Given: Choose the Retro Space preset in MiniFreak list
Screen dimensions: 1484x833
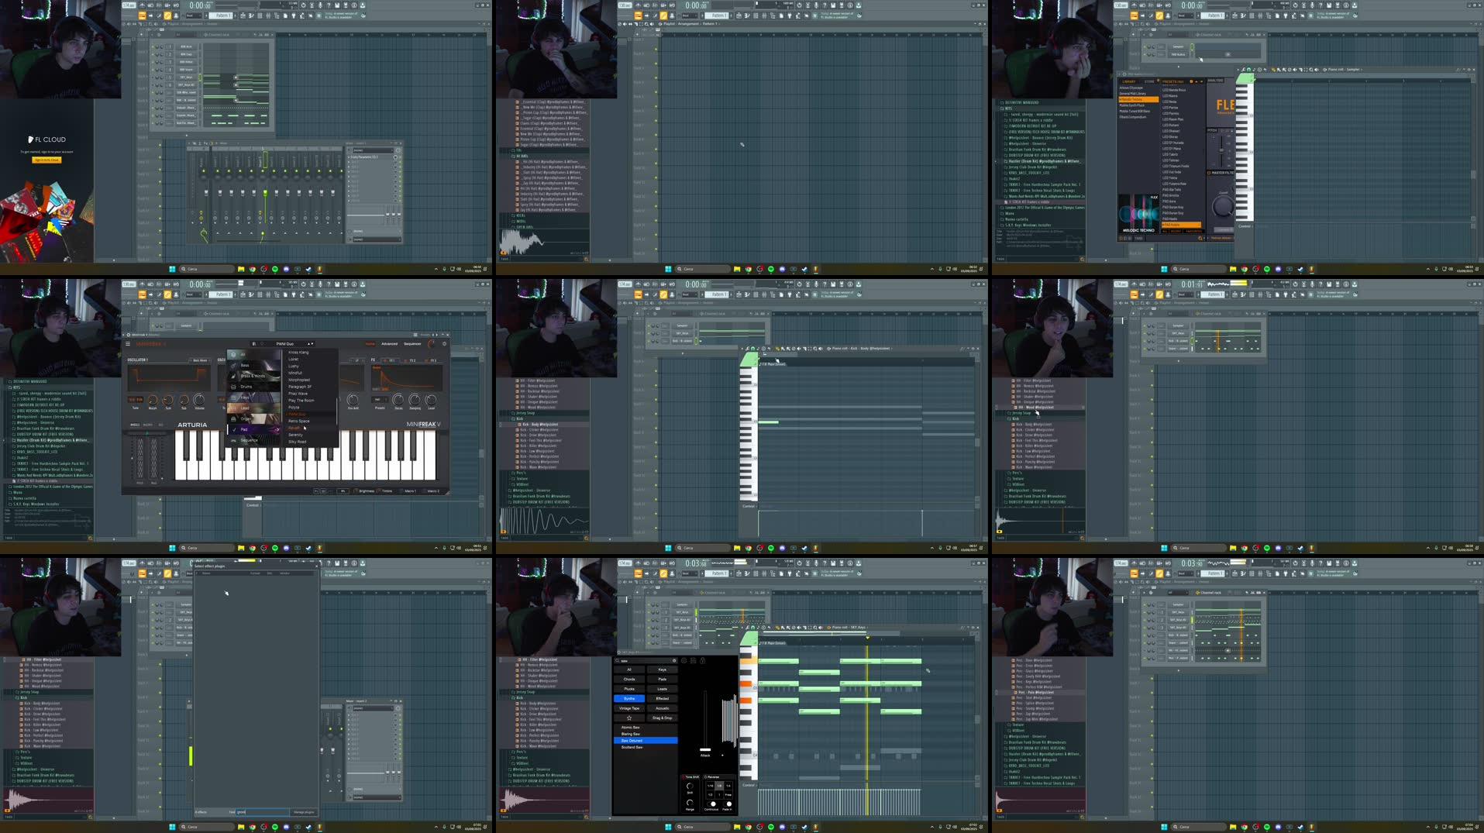Looking at the screenshot, I should point(299,421).
